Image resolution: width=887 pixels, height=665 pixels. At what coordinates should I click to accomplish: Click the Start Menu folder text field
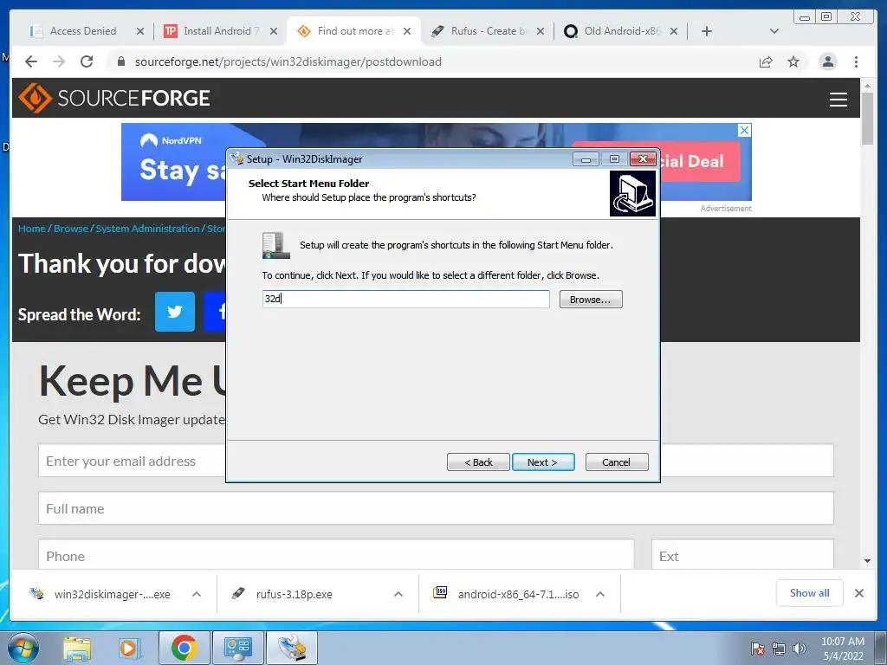coord(405,299)
